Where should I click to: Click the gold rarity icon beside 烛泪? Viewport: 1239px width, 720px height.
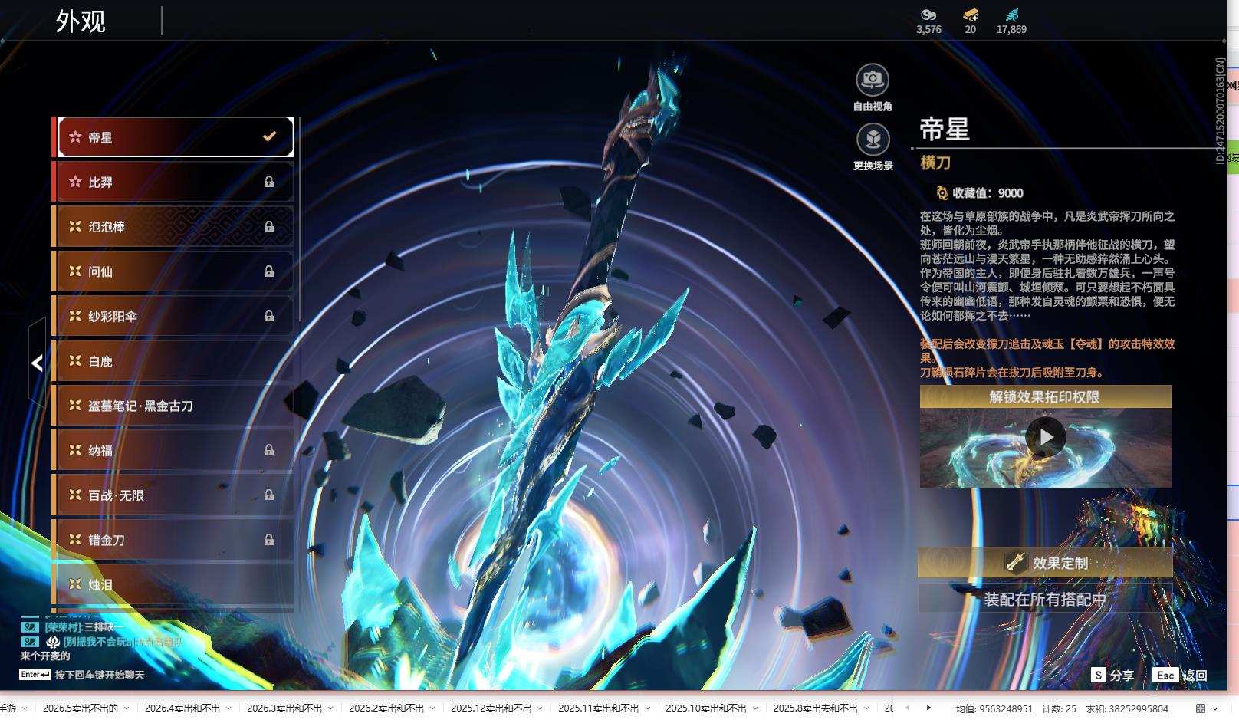tap(75, 584)
